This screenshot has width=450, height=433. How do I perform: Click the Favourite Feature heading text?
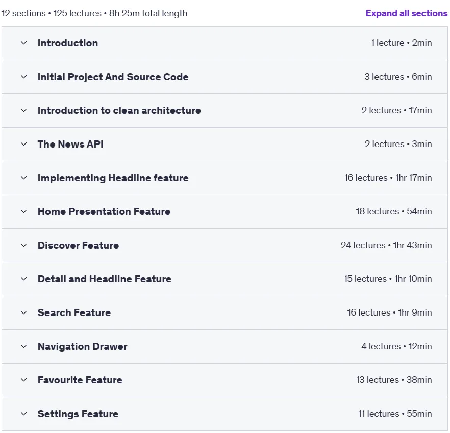(x=80, y=380)
